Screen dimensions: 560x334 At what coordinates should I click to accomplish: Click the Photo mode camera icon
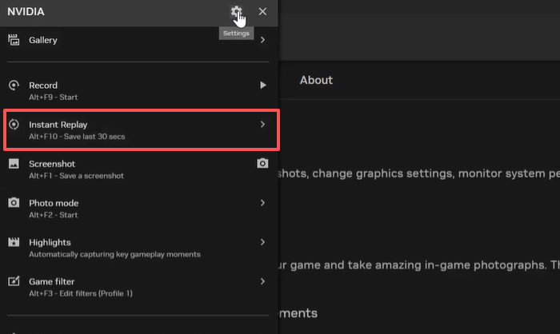pyautogui.click(x=14, y=203)
